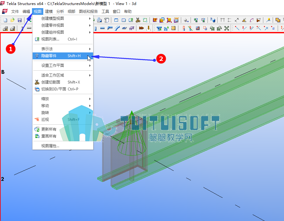
Task: Open the 文件 menu
Action: coord(15,11)
